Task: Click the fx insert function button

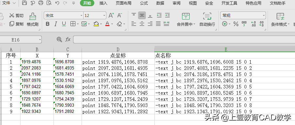Action: (68, 39)
